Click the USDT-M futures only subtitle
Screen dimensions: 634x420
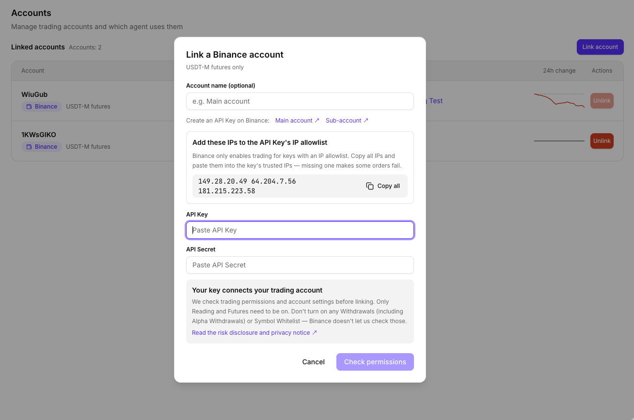pos(215,67)
